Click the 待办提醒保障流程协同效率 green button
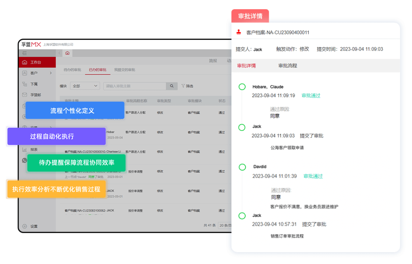The height and width of the screenshot is (264, 412). click(x=76, y=162)
